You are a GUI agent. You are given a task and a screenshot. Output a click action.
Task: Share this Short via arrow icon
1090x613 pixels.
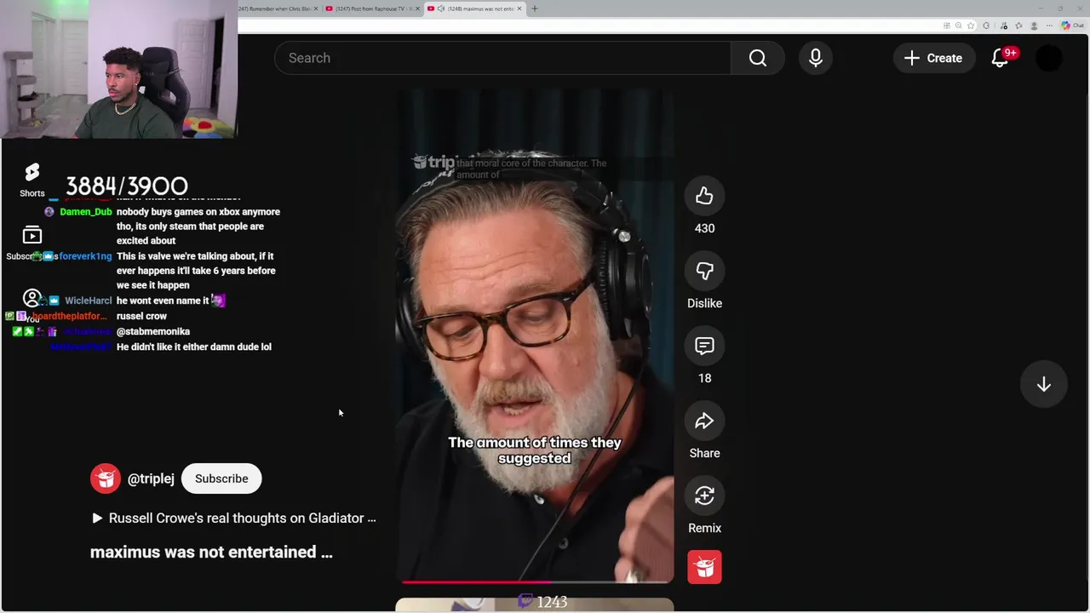pos(704,421)
